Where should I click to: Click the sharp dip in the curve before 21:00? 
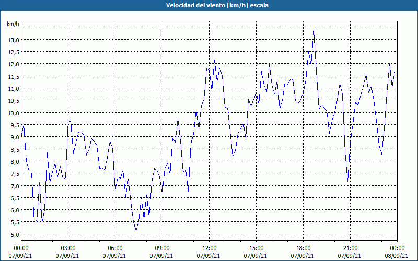347,182
